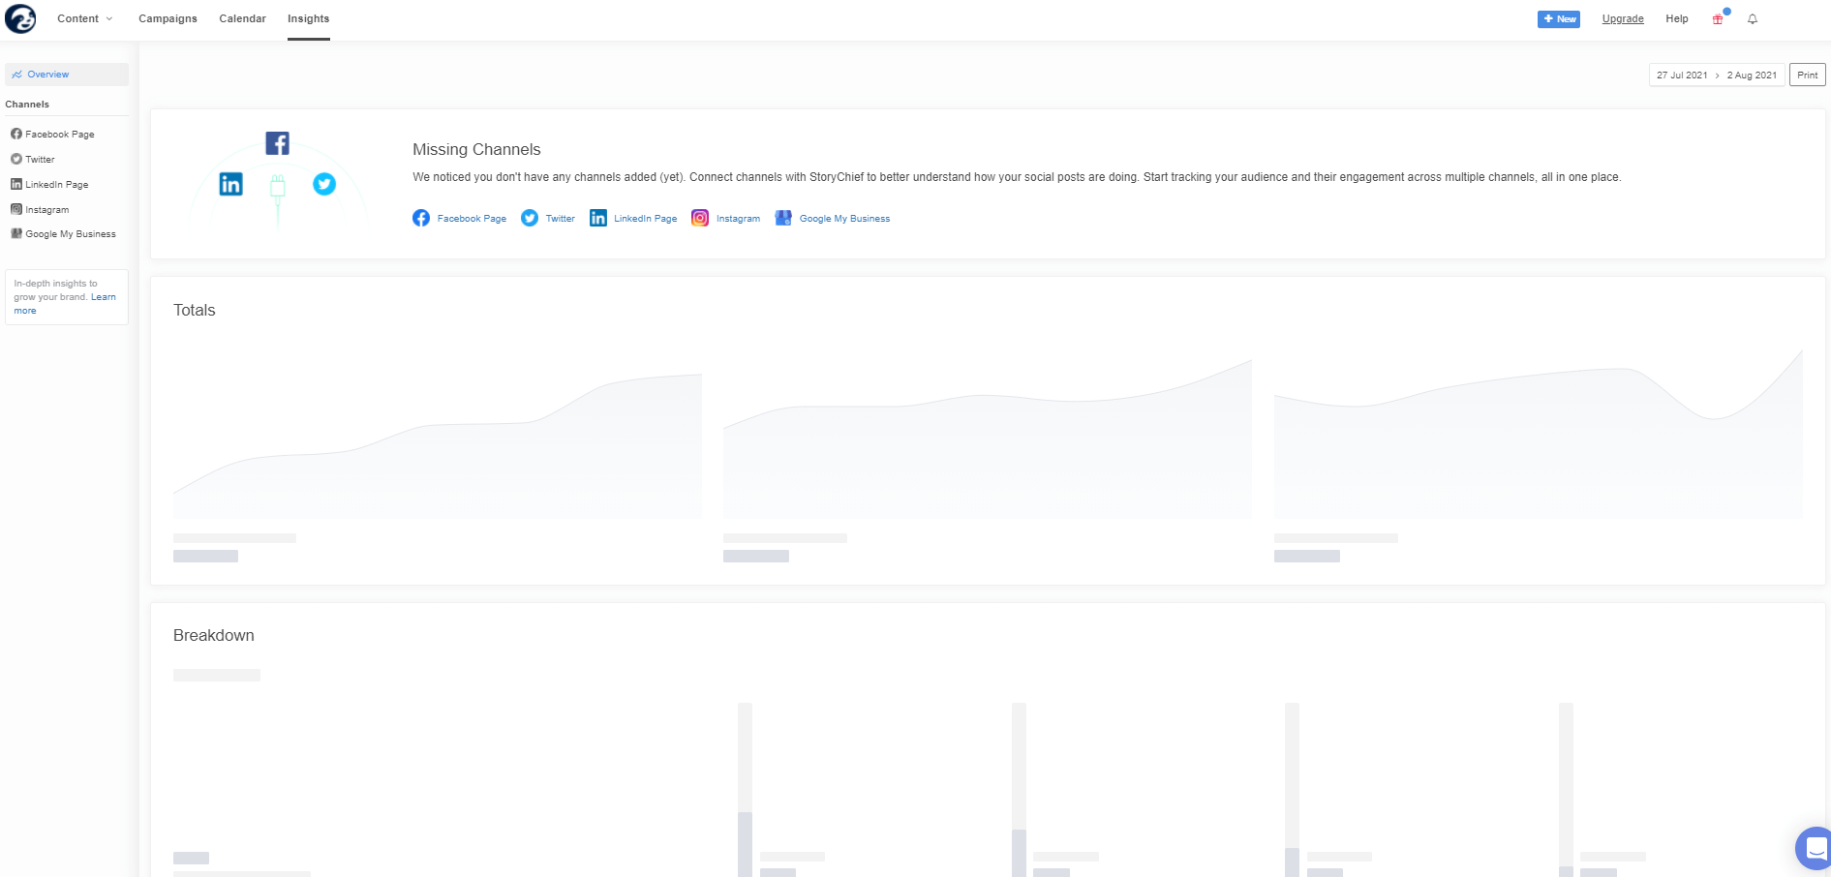Image resolution: width=1831 pixels, height=877 pixels.
Task: Go to the Calendar tab
Action: tap(242, 18)
